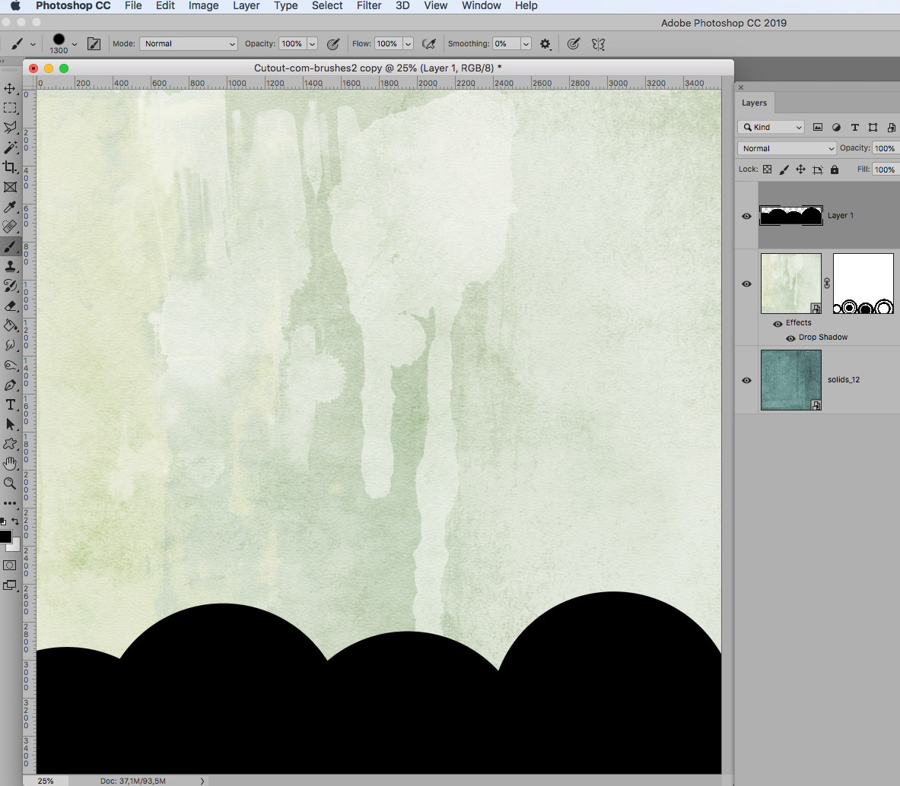The image size is (900, 786).
Task: Select the Frame tool
Action: [10, 187]
